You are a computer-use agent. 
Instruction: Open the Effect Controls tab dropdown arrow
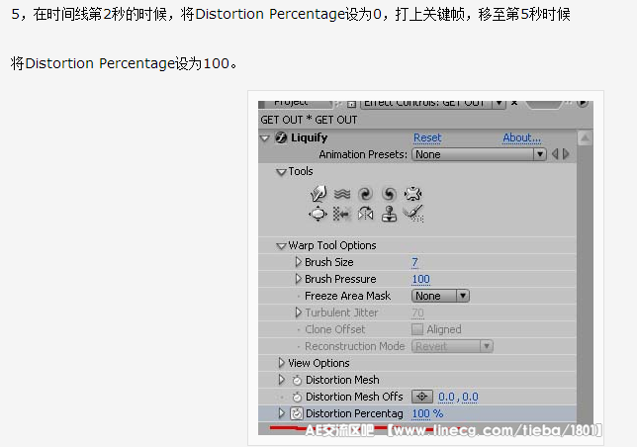[x=500, y=104]
